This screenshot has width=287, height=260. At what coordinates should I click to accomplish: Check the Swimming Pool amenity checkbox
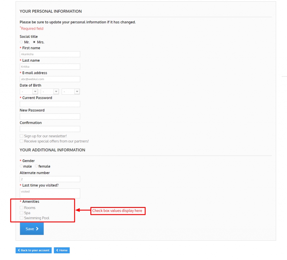coord(22,218)
